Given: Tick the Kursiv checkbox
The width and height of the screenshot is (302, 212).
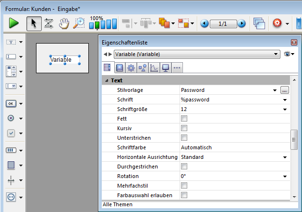Looking at the screenshot, I should pyautogui.click(x=183, y=128).
